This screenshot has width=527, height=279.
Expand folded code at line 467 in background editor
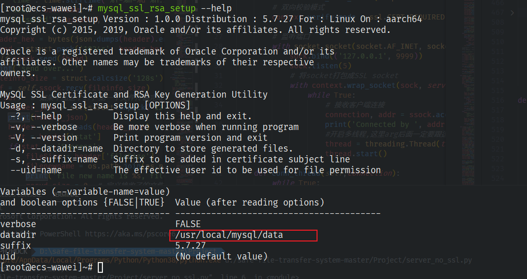point(512,13)
